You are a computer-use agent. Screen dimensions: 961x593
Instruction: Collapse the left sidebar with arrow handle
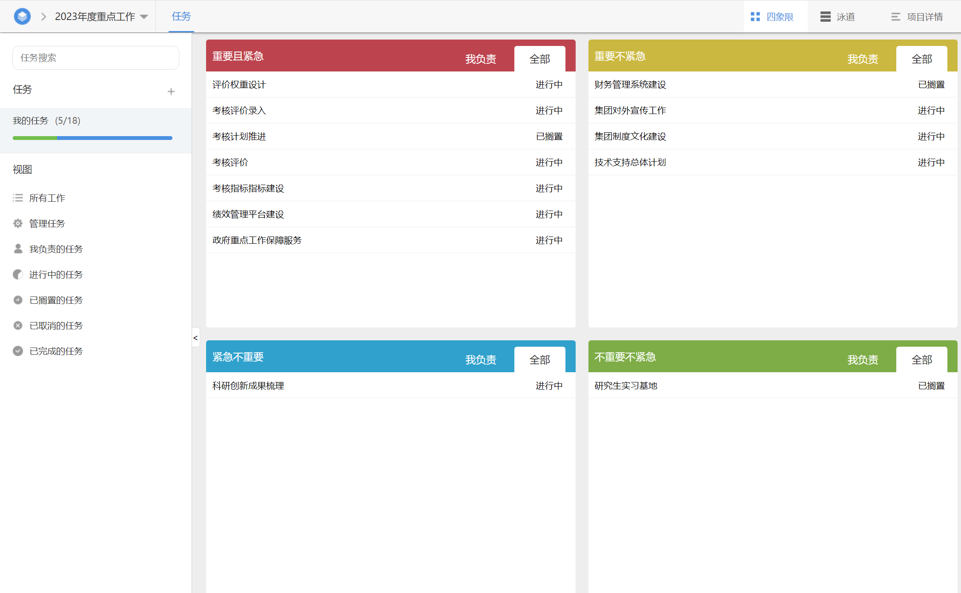click(x=195, y=338)
